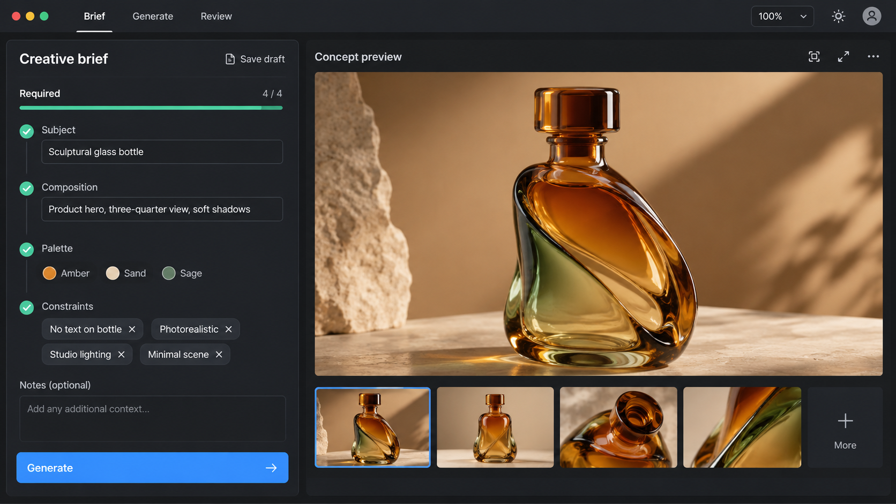Click the 'Minimal scene' tag label
The image size is (896, 504).
pyautogui.click(x=178, y=355)
